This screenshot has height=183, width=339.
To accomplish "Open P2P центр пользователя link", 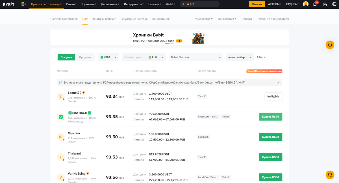I will tap(273, 19).
